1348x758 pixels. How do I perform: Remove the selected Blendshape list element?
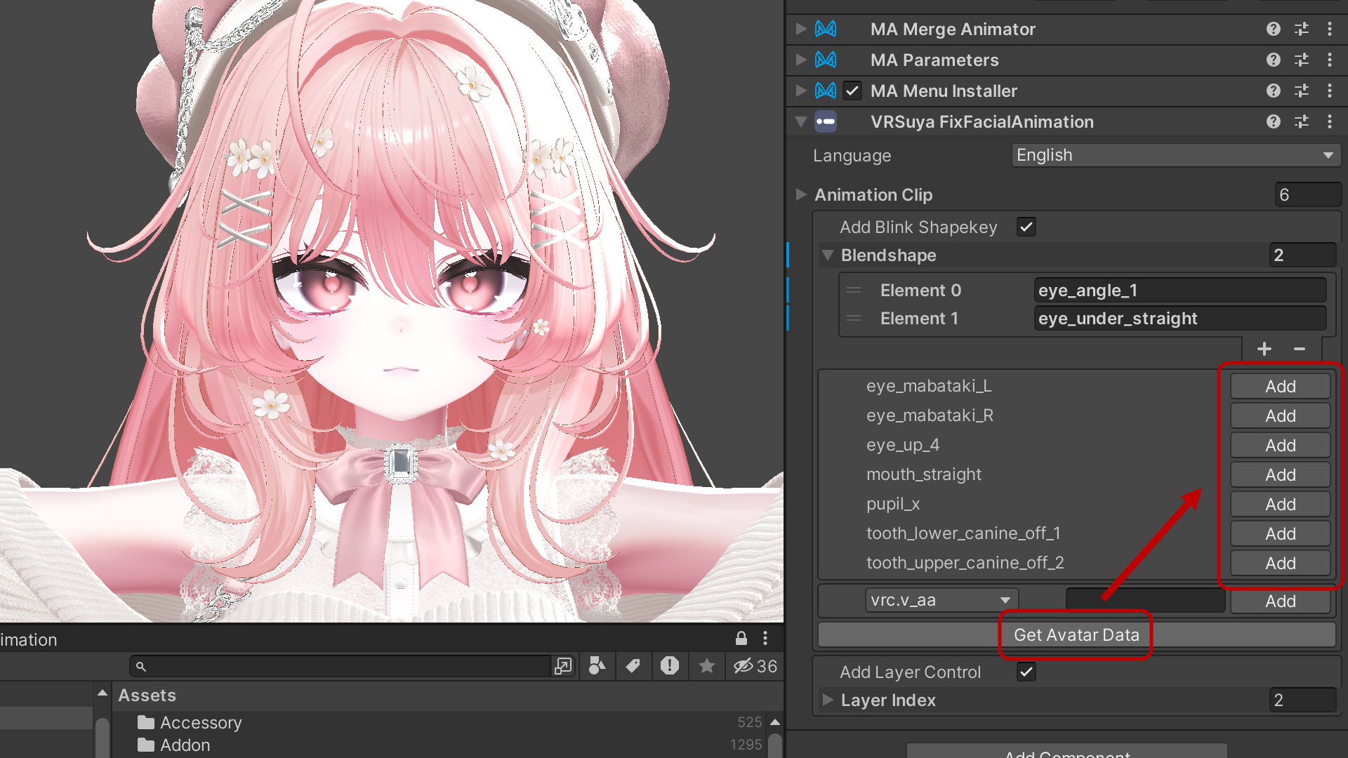1300,349
